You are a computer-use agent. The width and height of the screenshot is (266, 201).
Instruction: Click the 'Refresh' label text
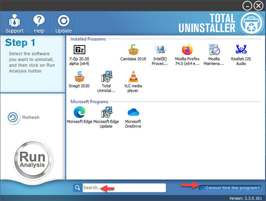[31, 118]
